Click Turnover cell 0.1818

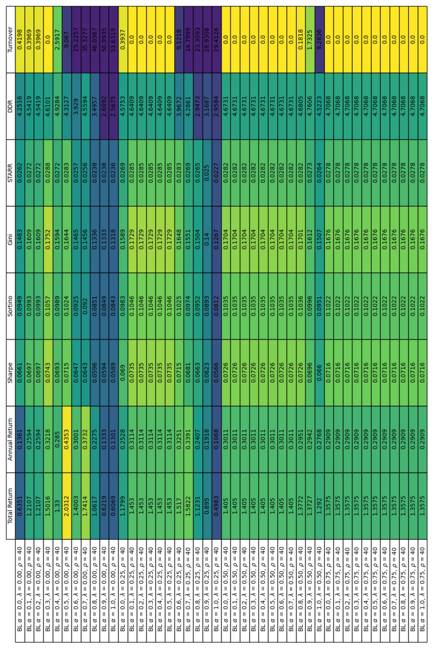tap(301, 40)
